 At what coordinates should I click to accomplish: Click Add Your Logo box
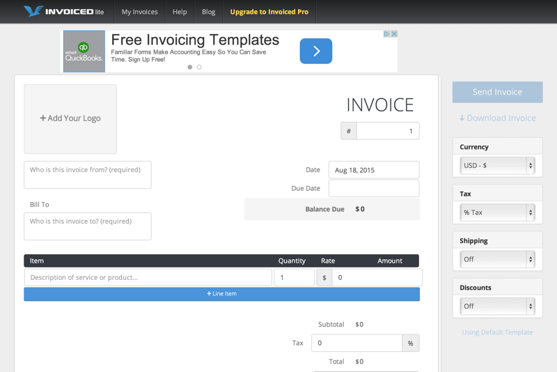tap(70, 119)
